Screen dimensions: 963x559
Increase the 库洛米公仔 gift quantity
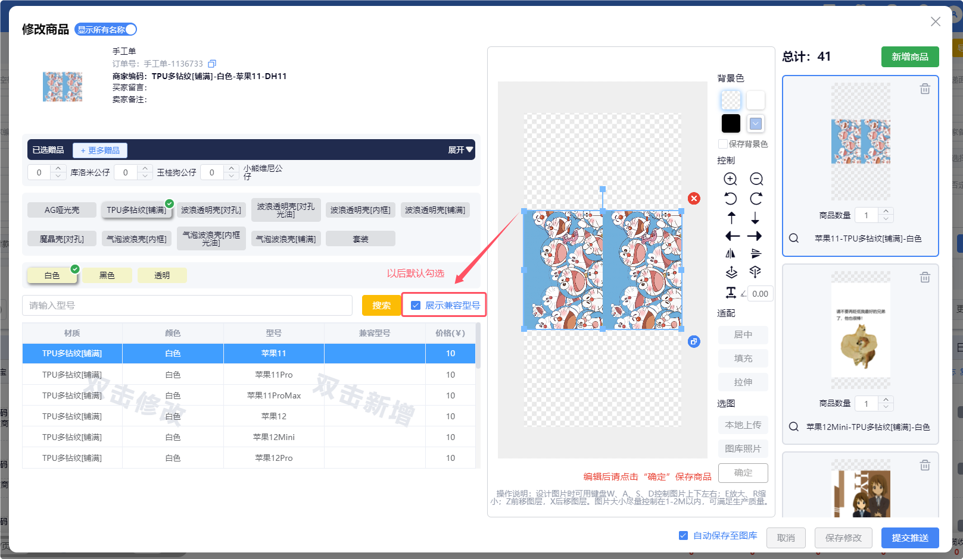click(x=58, y=169)
